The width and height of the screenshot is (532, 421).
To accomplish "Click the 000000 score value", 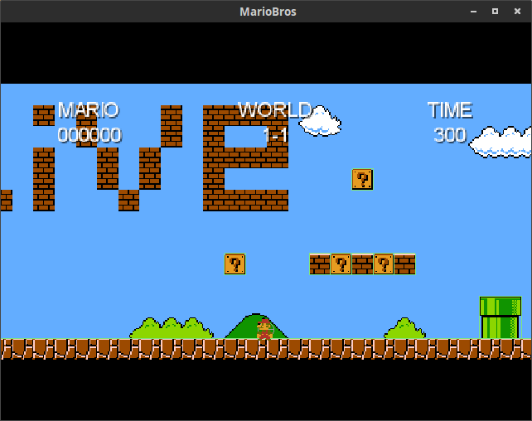I will pos(89,135).
